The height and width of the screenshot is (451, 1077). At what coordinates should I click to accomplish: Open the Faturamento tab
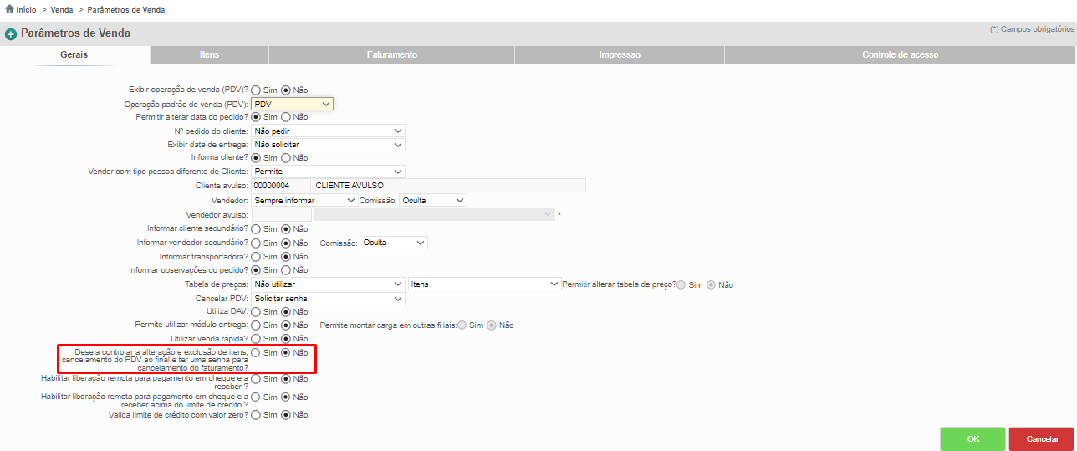point(391,54)
